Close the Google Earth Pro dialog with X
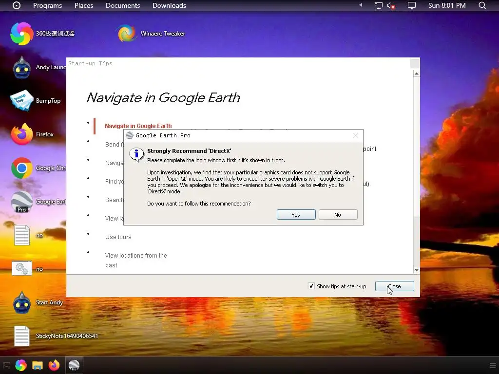Image resolution: width=499 pixels, height=374 pixels. (x=355, y=135)
